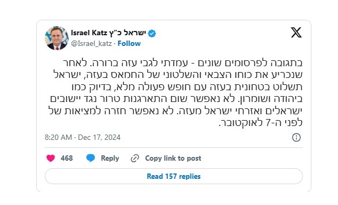Open the 8:20 AM time link

[x=58, y=137]
